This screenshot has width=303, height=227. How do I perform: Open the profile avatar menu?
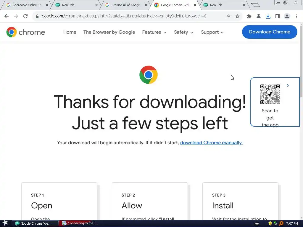pos(287,17)
